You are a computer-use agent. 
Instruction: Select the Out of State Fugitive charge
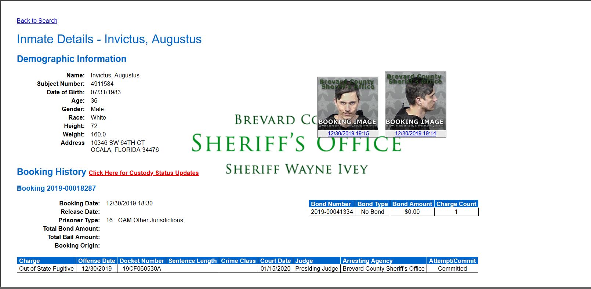(x=47, y=269)
